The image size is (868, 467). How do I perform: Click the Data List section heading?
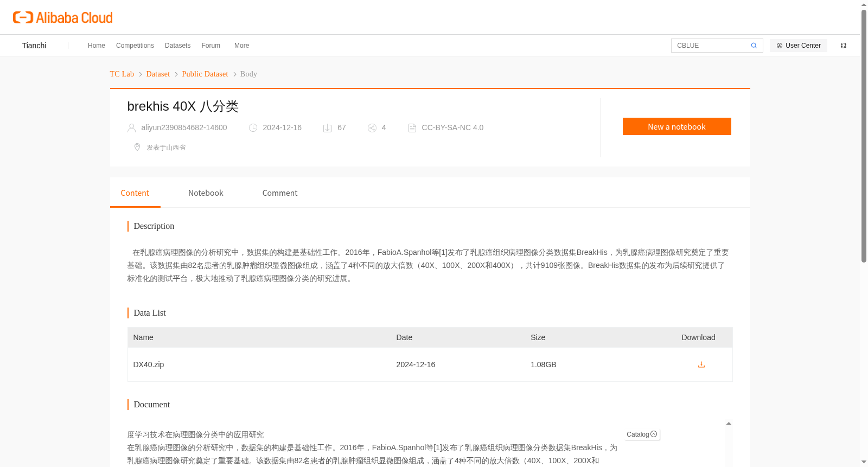(150, 313)
